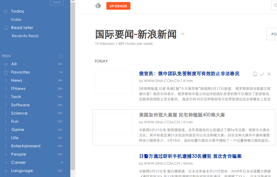The height and width of the screenshot is (177, 277).
Task: Select the Entertainment category label
Action: [26, 146]
